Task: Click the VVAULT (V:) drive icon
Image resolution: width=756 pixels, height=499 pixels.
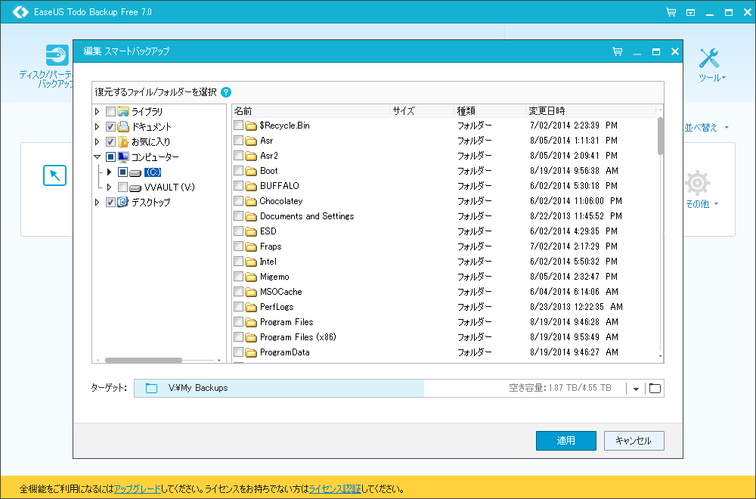Action: tap(135, 188)
